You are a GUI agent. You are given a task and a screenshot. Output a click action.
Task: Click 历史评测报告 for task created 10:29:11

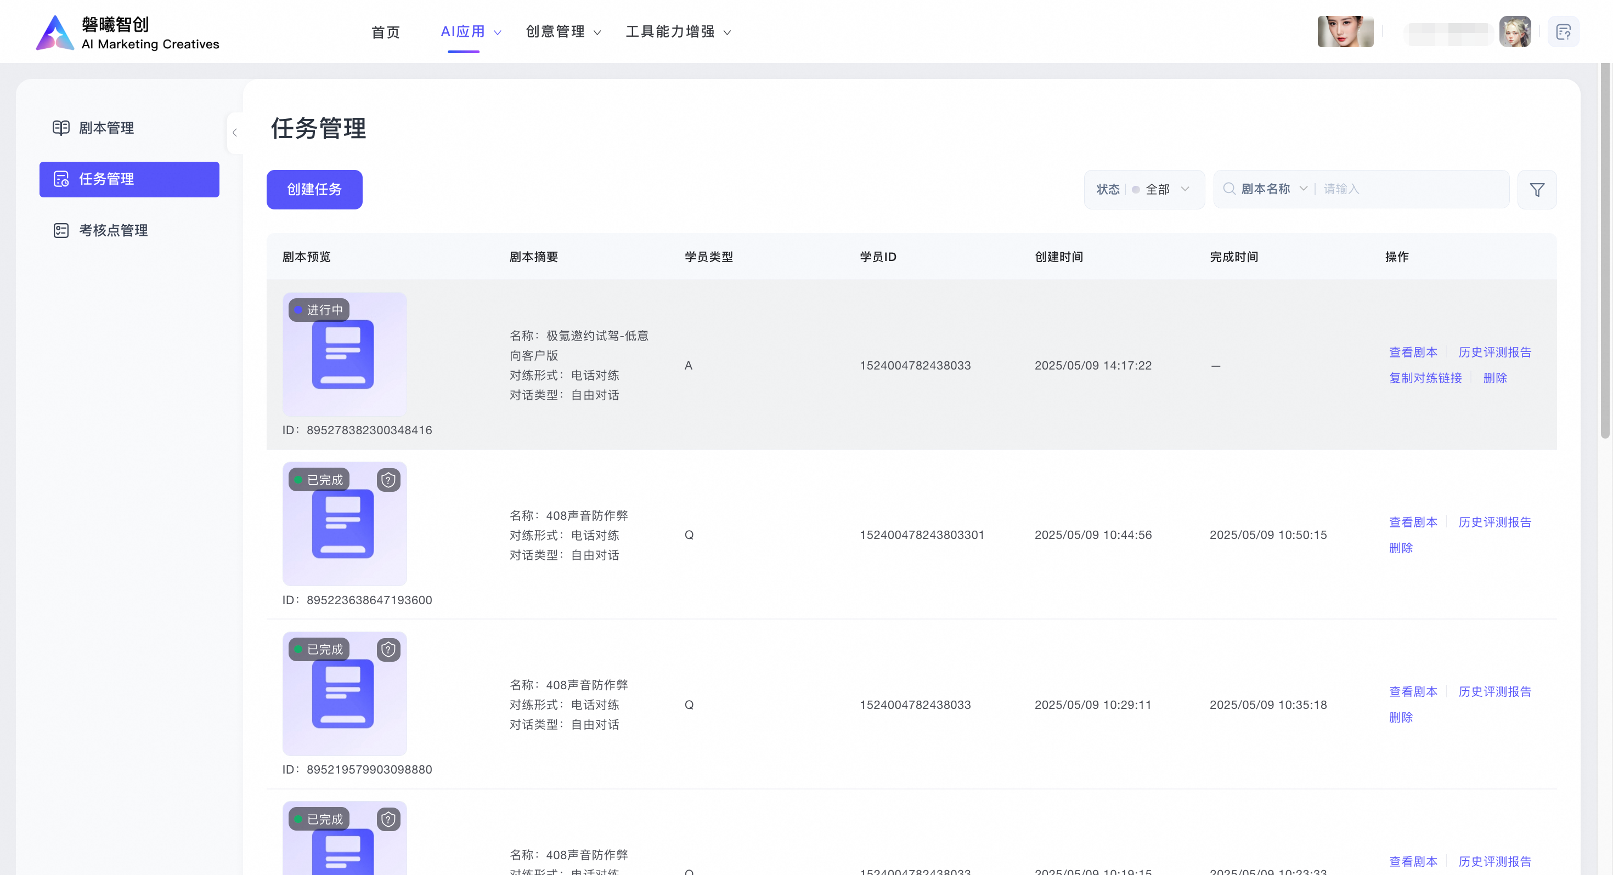coord(1494,692)
